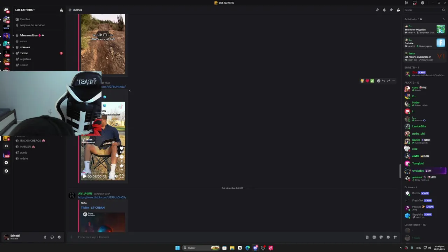Select the STREAMS channel
This screenshot has height=252, width=448.
point(38,47)
